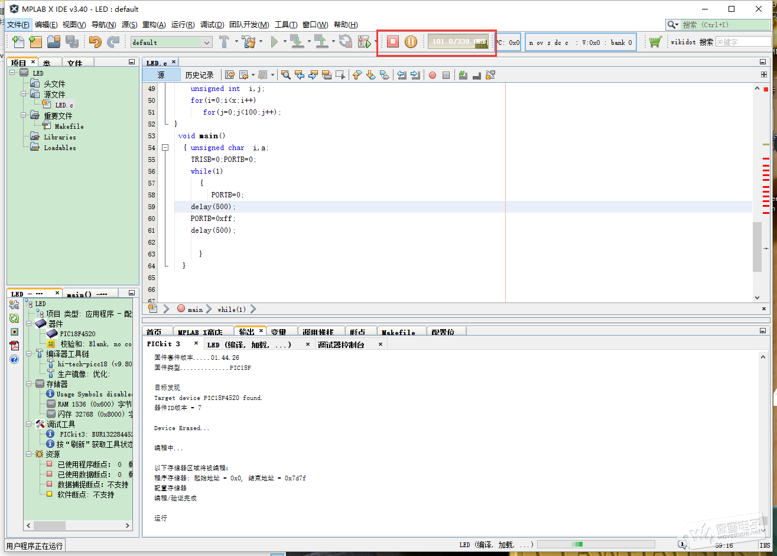Click the 历史记录 view button
This screenshot has height=556, width=777.
199,75
